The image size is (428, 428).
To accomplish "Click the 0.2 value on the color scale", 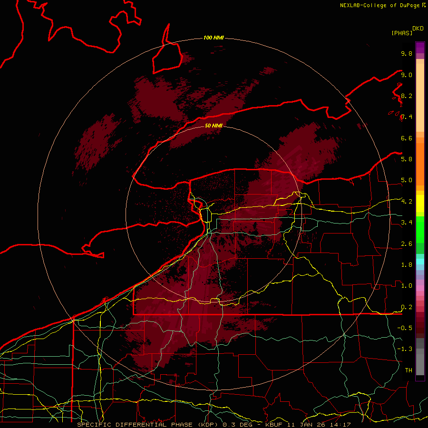I will [x=407, y=307].
